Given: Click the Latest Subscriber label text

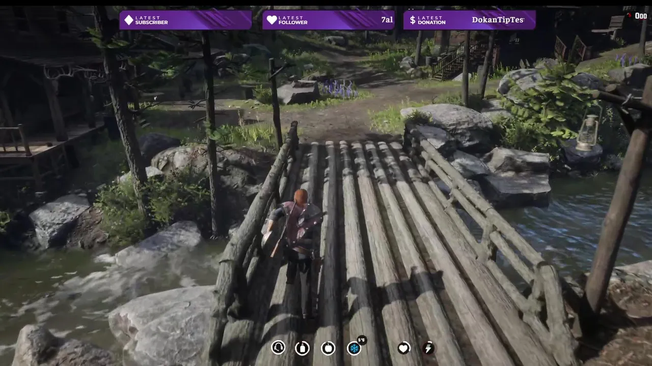Looking at the screenshot, I should point(151,20).
